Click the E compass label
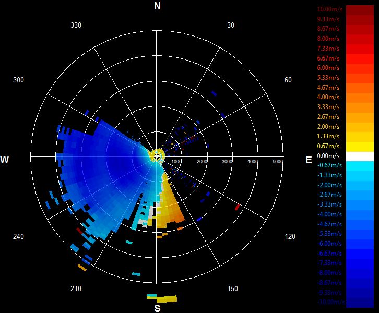This screenshot has height=313, width=379. point(309,160)
